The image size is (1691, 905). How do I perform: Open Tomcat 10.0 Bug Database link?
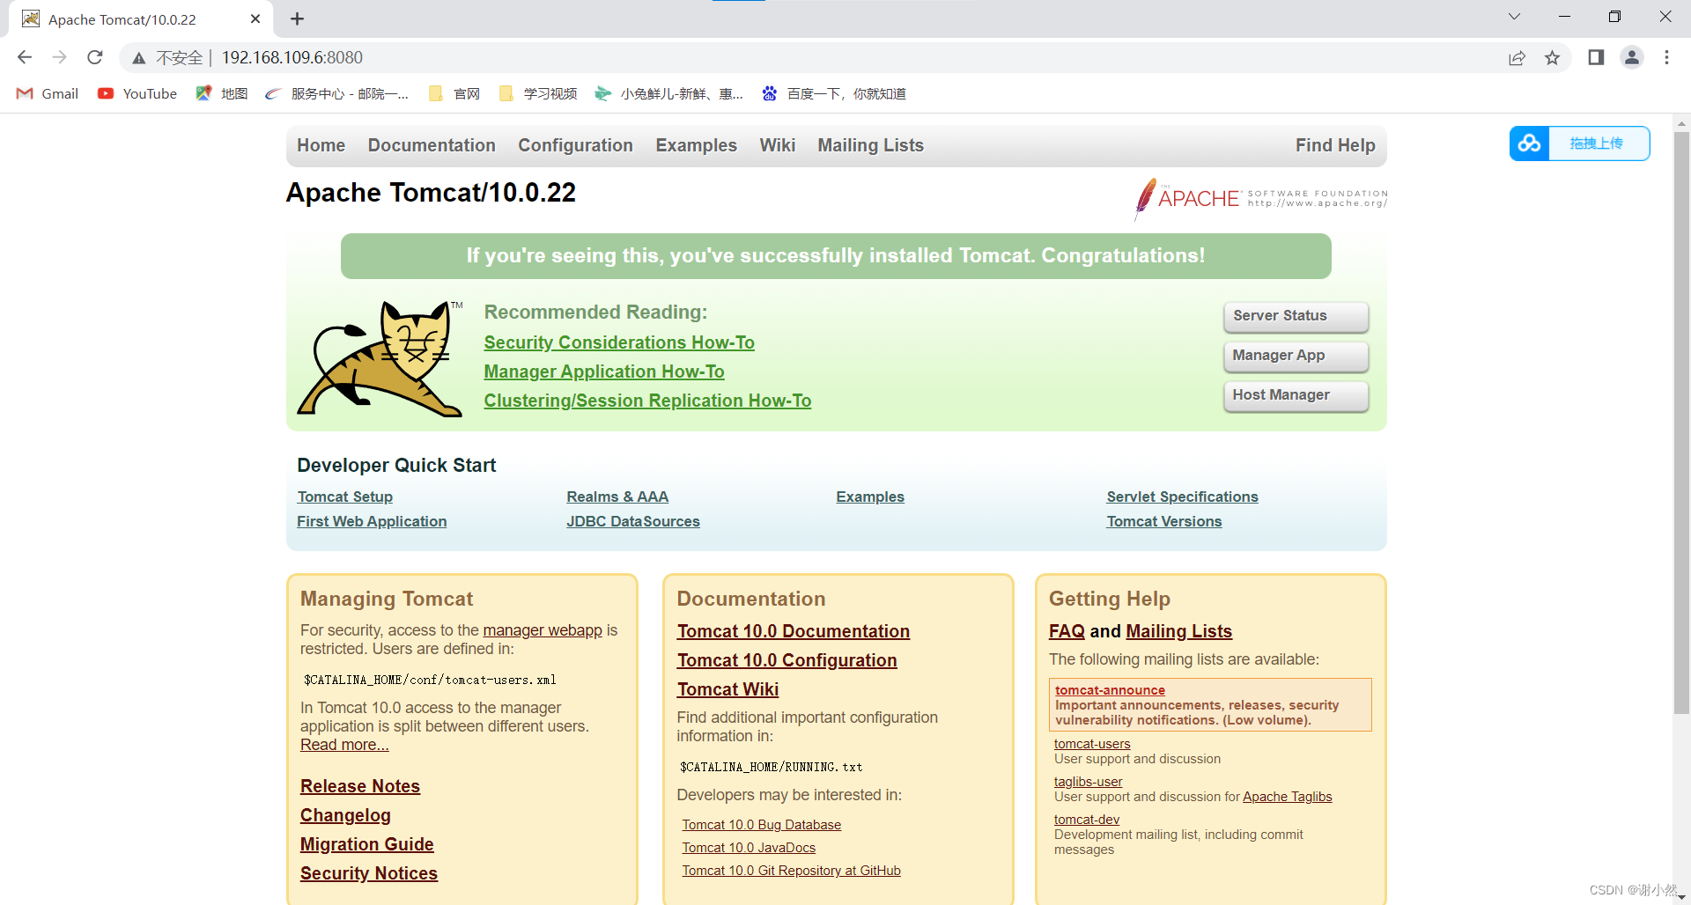[x=762, y=825]
